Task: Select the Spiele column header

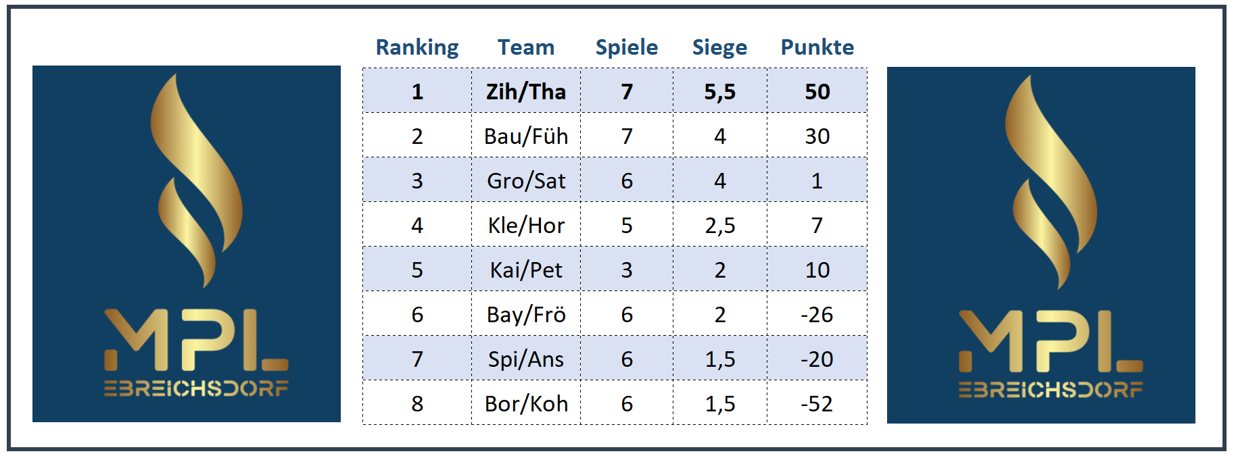Action: [627, 47]
